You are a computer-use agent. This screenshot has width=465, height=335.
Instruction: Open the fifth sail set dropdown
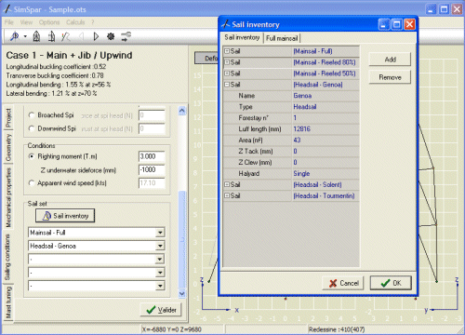click(x=160, y=286)
